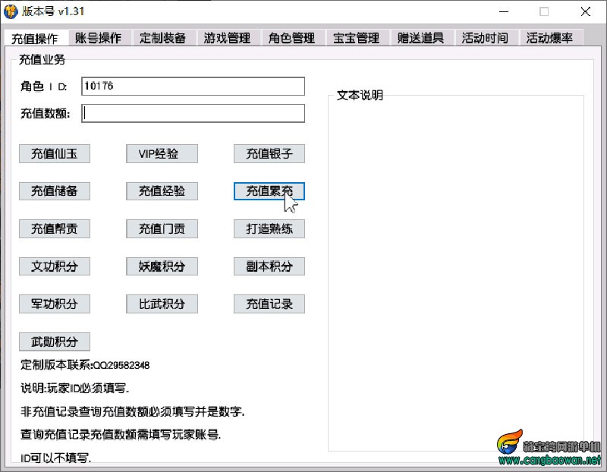Click the 充值门贡 button
Viewport: 607px width, 472px height.
tap(162, 229)
